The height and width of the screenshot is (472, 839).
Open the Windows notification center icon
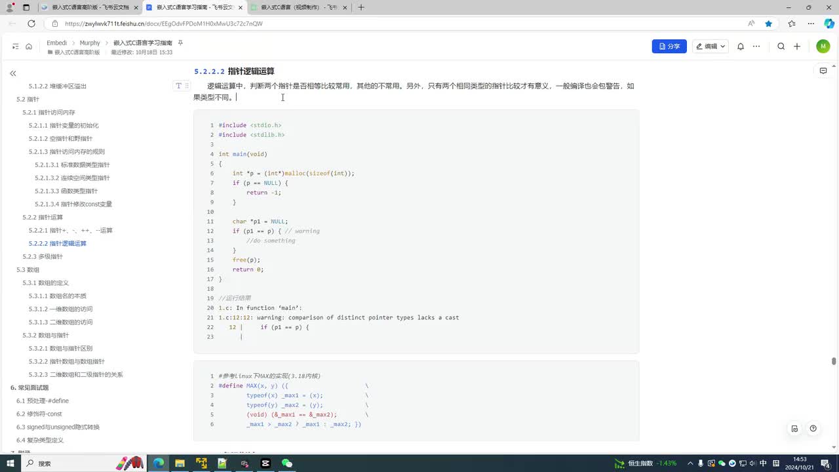[x=825, y=463]
